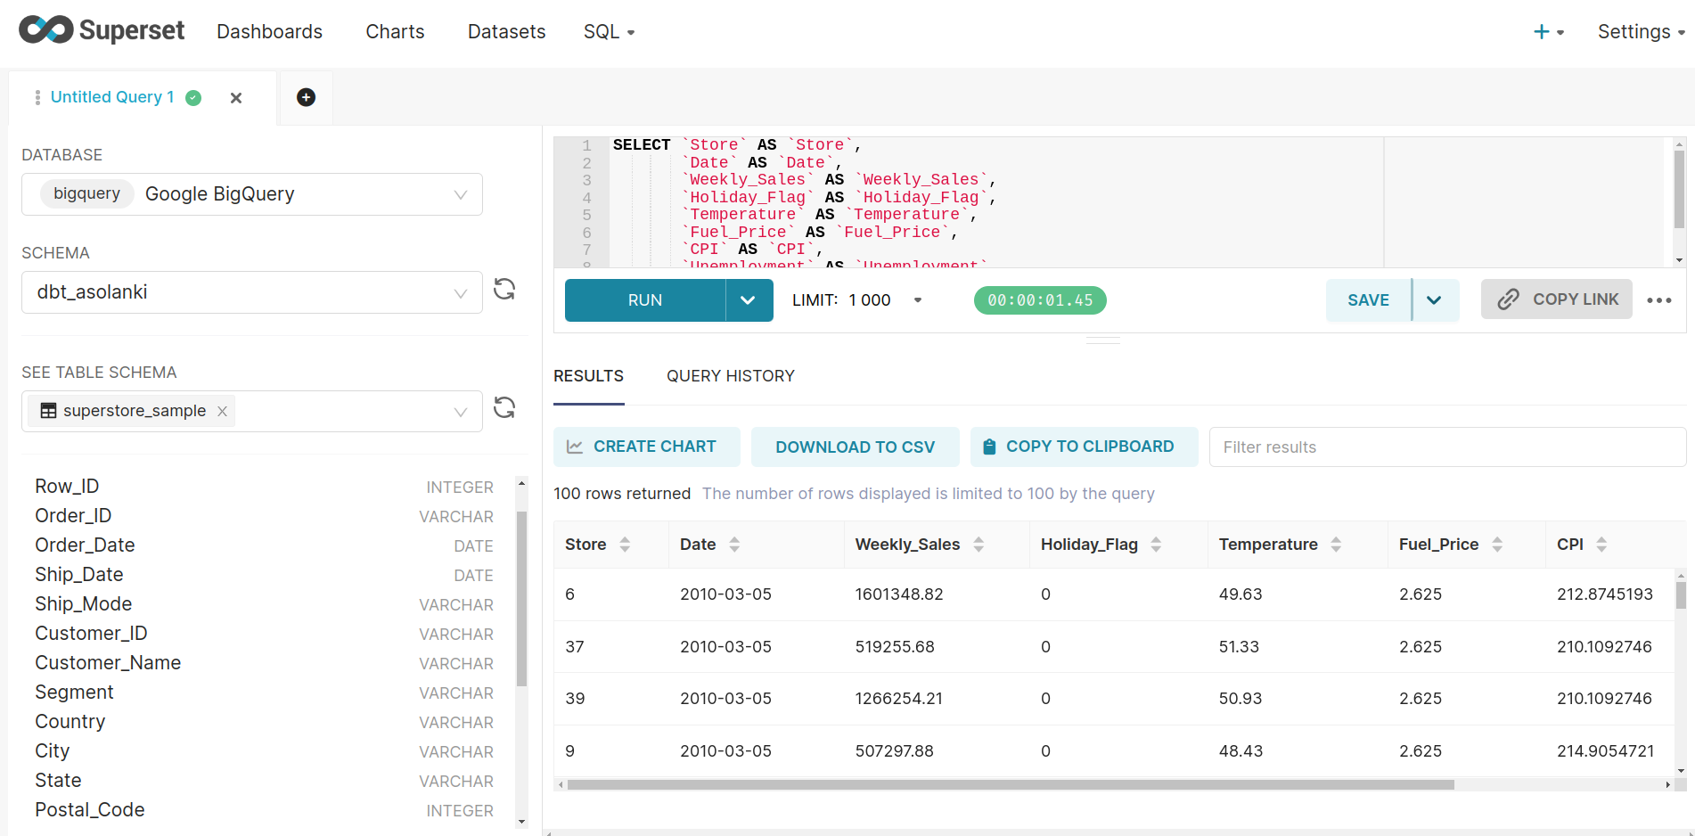Open the Charts page
The height and width of the screenshot is (836, 1695).
point(395,31)
